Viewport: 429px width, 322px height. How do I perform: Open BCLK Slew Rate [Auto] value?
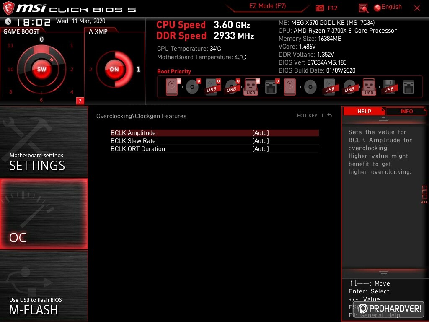[261, 141]
